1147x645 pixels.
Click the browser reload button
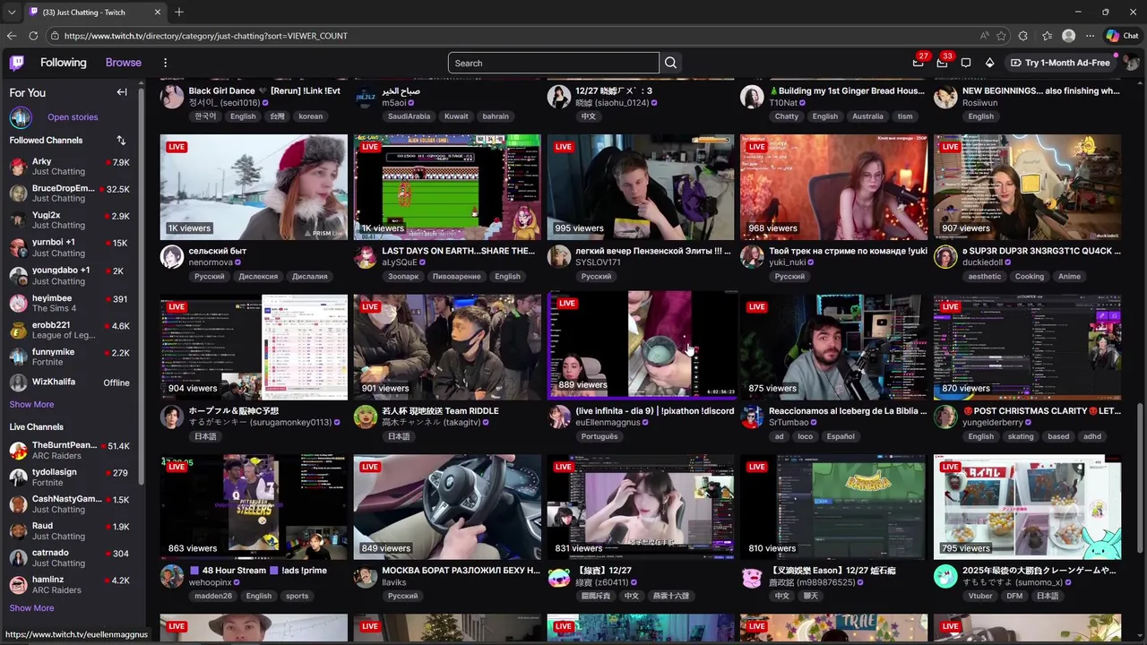coord(33,36)
